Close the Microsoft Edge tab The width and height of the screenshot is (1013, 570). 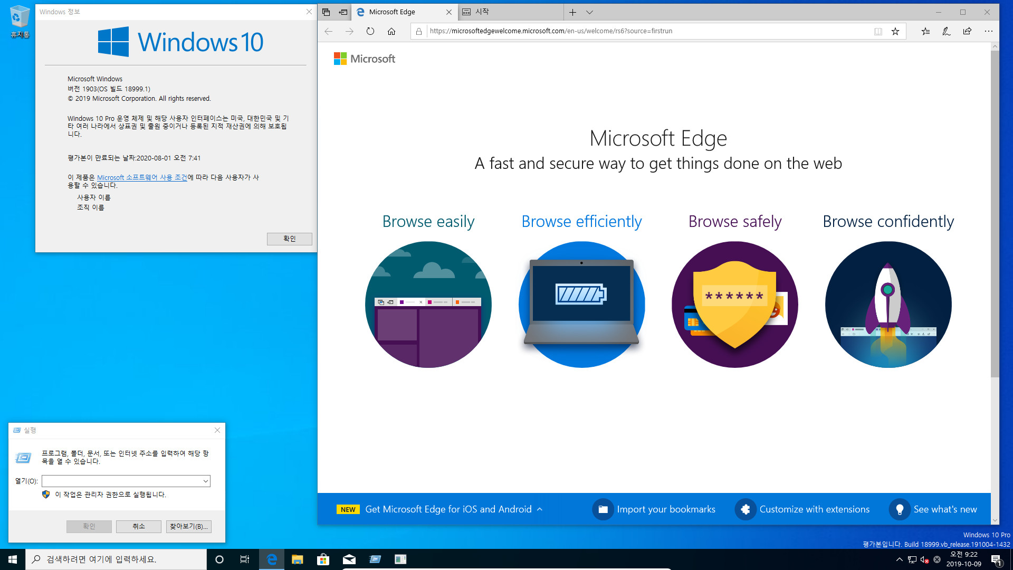tap(449, 12)
